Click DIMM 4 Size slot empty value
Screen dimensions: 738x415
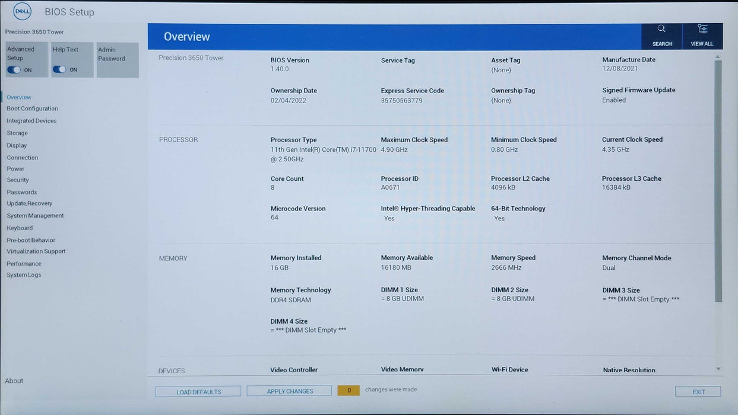pyautogui.click(x=308, y=330)
